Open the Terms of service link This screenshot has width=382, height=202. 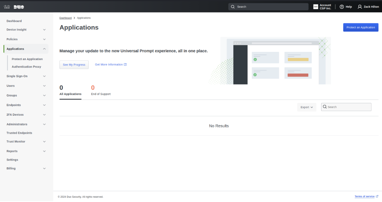365,196
